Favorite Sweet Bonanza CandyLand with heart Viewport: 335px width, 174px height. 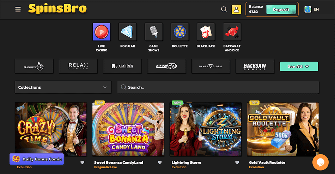pos(160,162)
